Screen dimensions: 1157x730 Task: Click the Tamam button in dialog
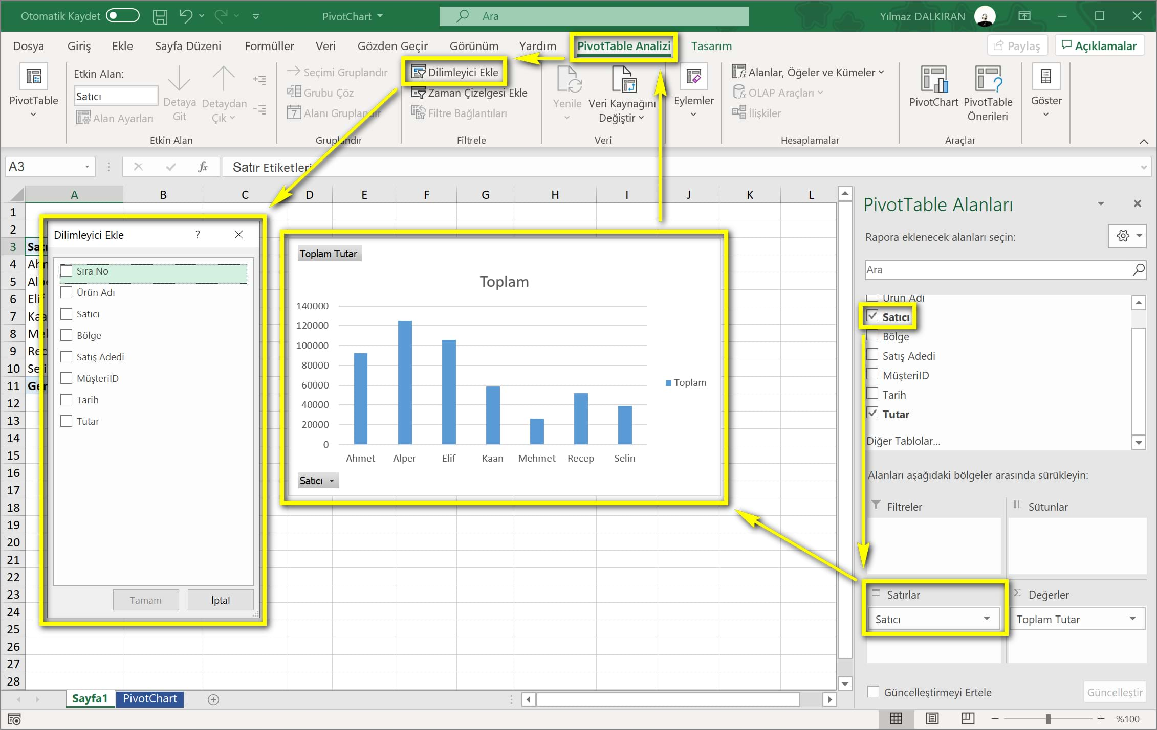pos(146,600)
